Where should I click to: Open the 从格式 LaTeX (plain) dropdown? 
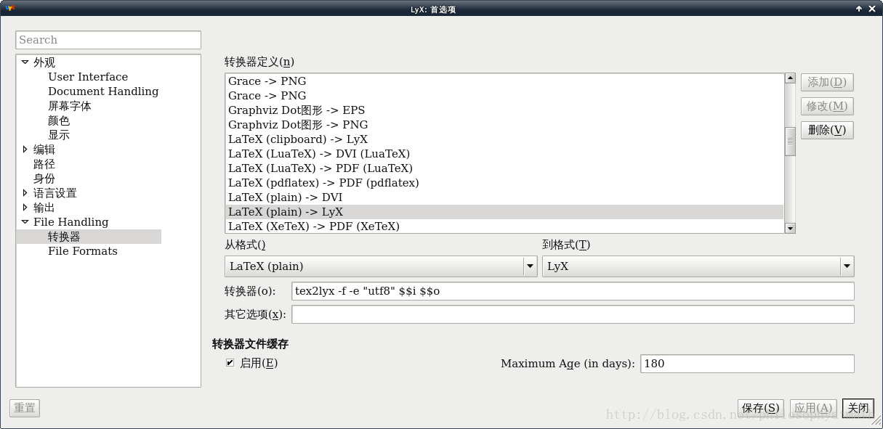[381, 266]
